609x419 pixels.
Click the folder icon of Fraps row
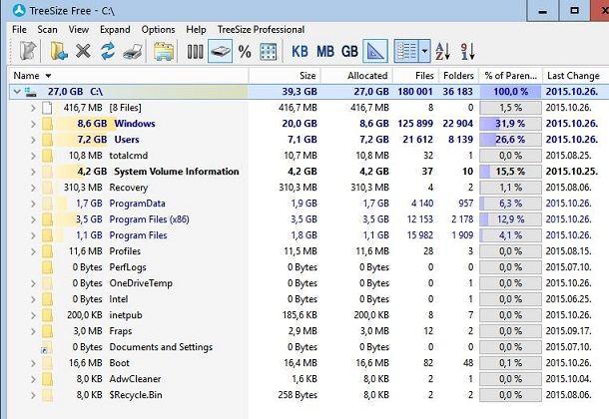coord(47,331)
